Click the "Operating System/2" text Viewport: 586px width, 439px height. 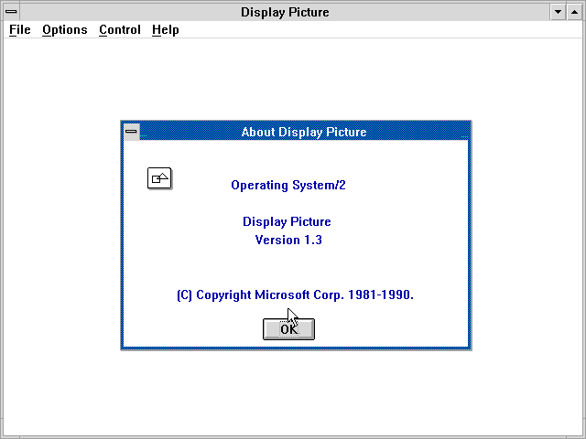click(x=288, y=185)
